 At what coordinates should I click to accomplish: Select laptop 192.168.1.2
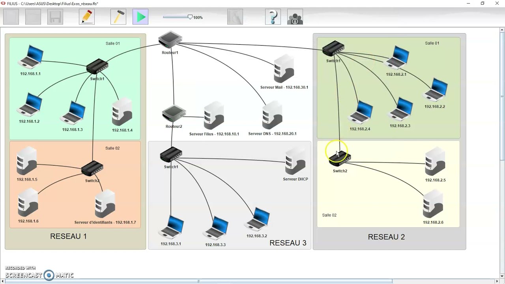click(30, 105)
